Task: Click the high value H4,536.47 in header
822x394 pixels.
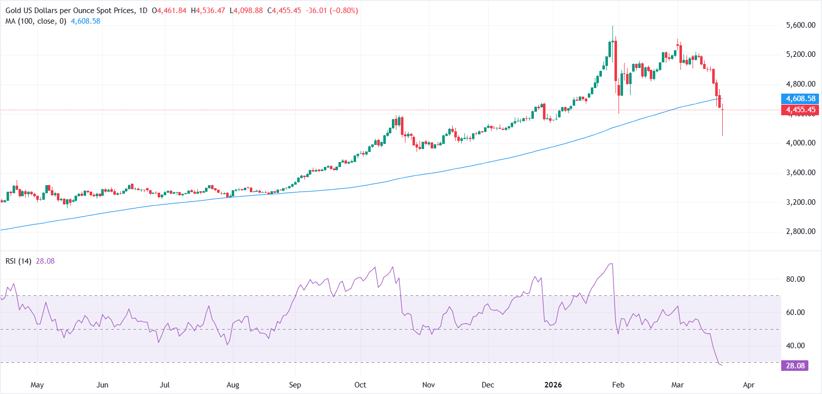Action: pos(208,11)
